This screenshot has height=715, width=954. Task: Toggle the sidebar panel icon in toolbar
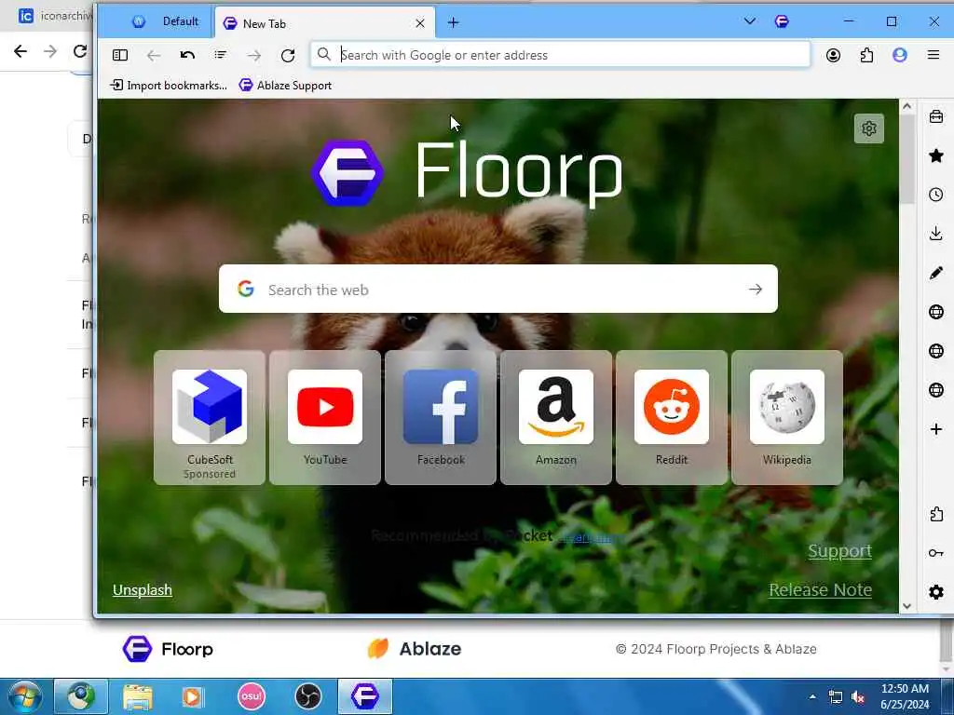click(x=120, y=55)
